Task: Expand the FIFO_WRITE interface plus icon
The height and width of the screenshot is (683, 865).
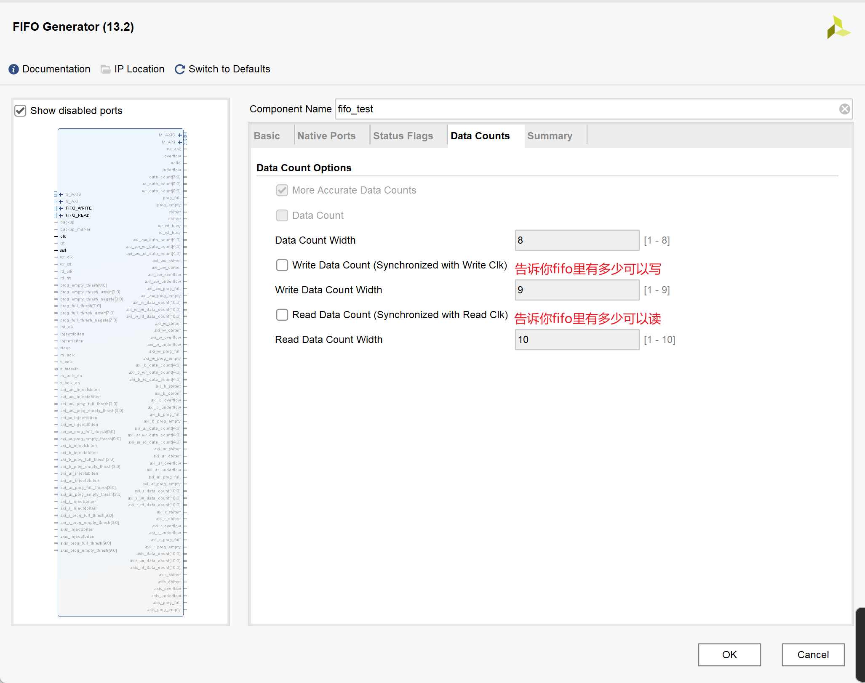Action: (x=61, y=208)
